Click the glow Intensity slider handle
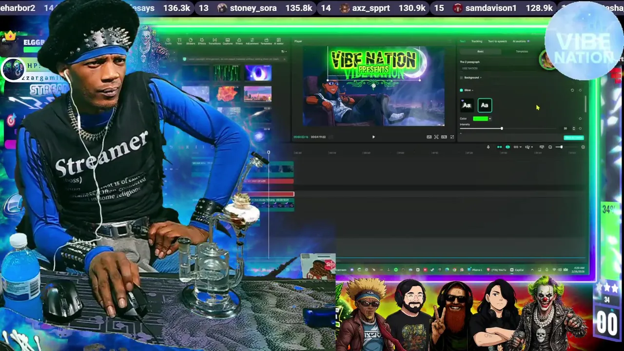Viewport: 624px width, 351px height. (502, 128)
